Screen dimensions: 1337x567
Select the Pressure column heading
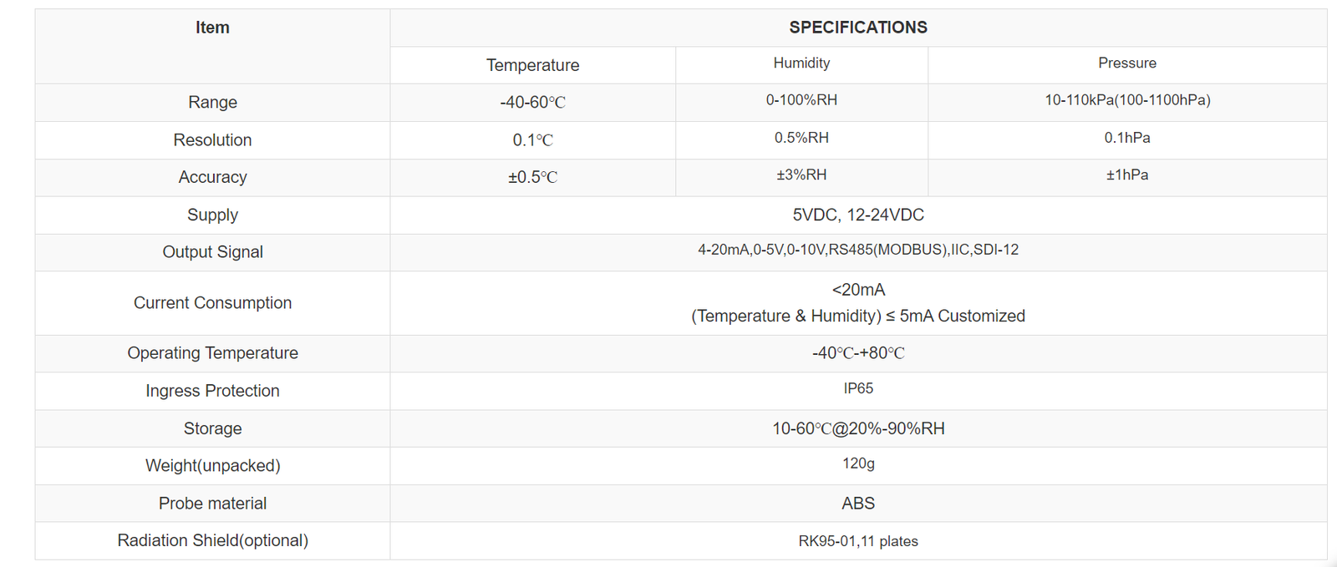[x=1126, y=63]
